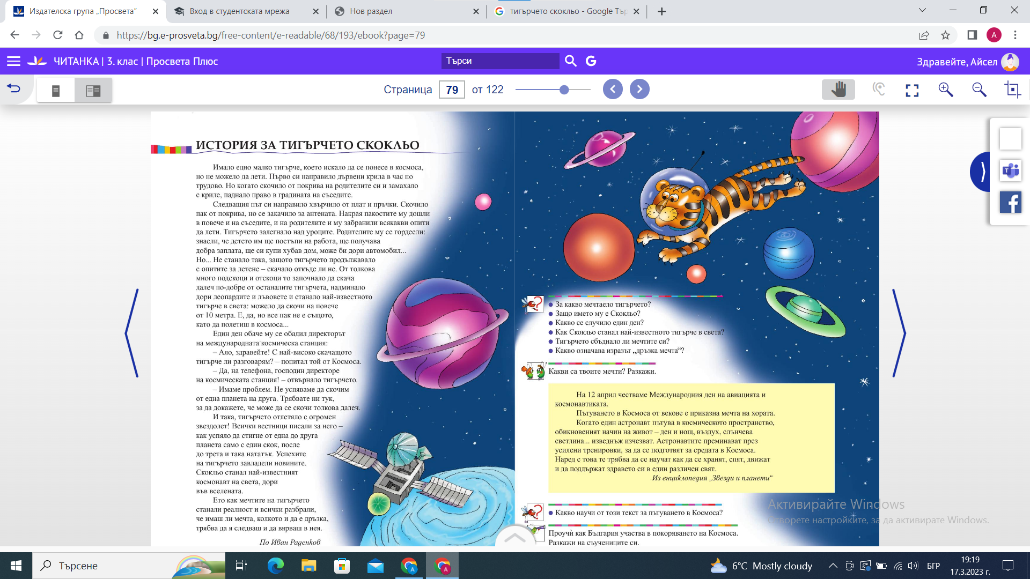Open the user avatar profile picture
Viewport: 1030px width, 579px height.
[x=1010, y=62]
